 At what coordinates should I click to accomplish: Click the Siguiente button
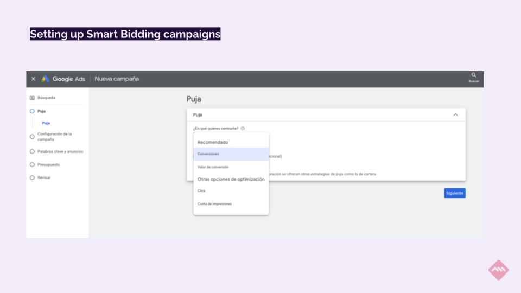455,193
